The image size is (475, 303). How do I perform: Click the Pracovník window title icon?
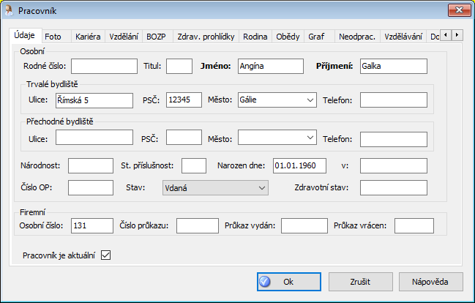pos(10,10)
